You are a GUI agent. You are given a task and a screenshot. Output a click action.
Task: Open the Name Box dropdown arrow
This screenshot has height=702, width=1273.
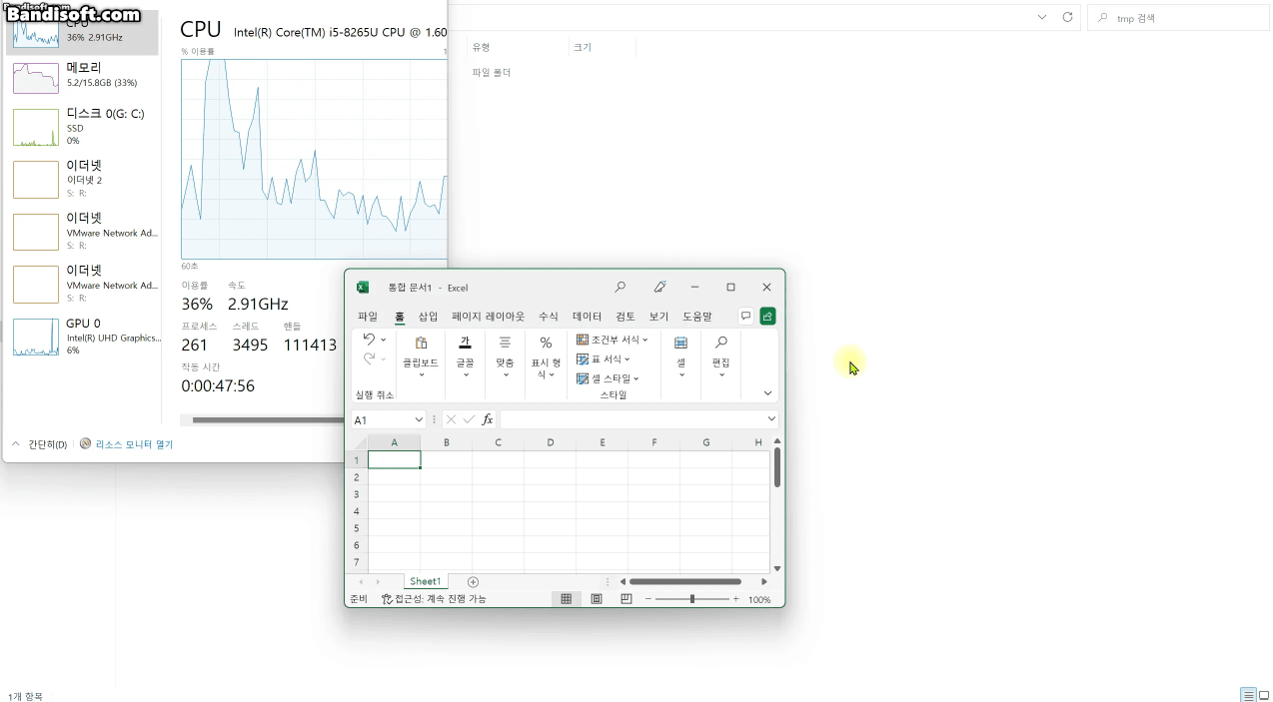click(419, 419)
